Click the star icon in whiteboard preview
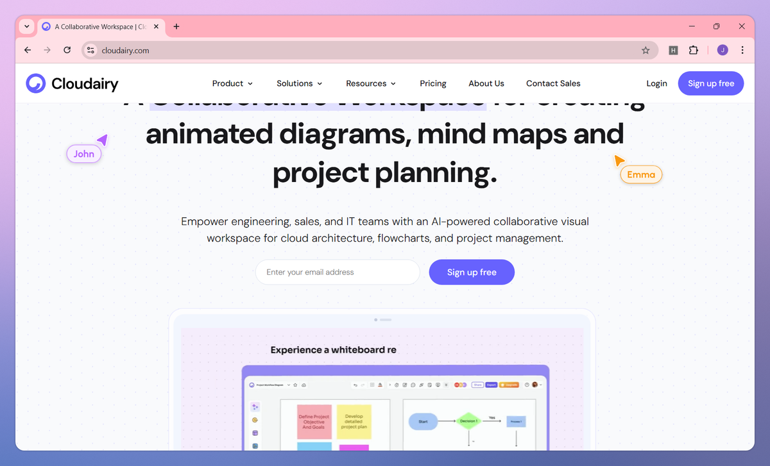 (295, 385)
